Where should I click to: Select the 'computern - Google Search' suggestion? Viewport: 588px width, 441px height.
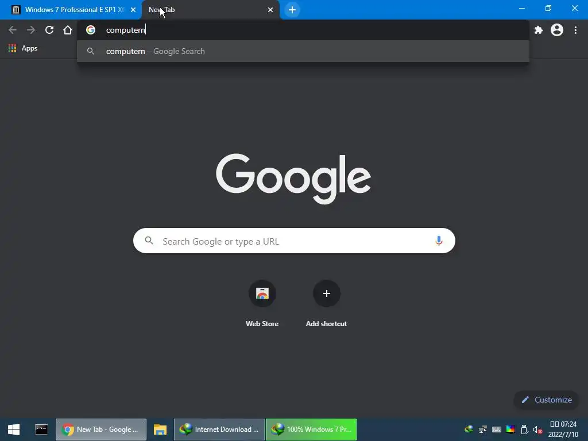[303, 51]
